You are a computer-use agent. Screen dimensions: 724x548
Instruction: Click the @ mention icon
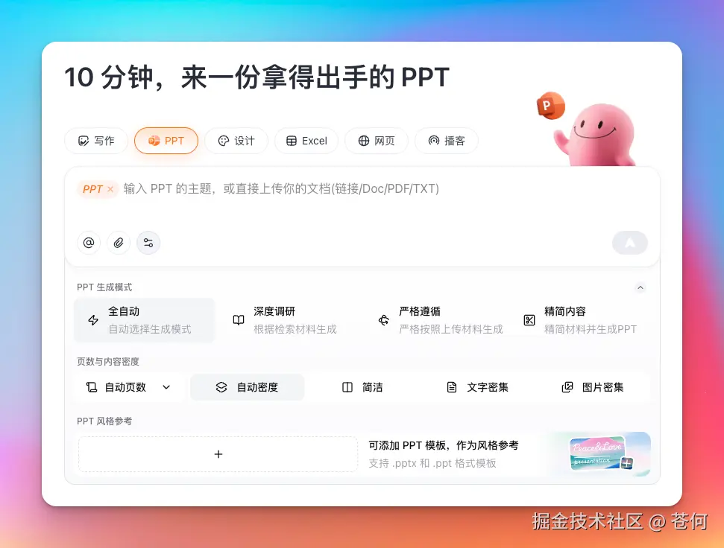click(x=88, y=243)
